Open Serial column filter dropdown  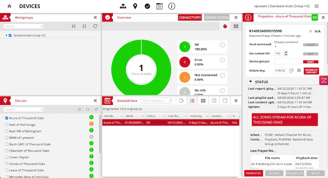pos(143,116)
